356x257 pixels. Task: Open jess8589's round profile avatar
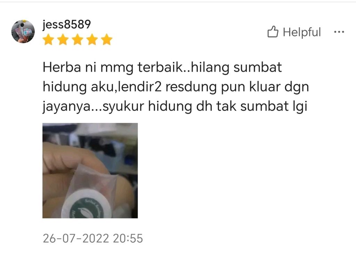click(x=23, y=31)
